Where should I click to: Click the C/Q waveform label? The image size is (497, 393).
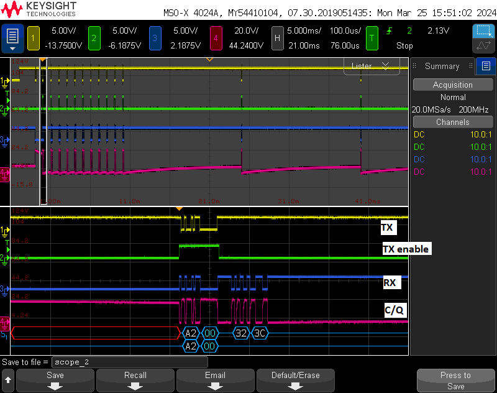pyautogui.click(x=394, y=310)
